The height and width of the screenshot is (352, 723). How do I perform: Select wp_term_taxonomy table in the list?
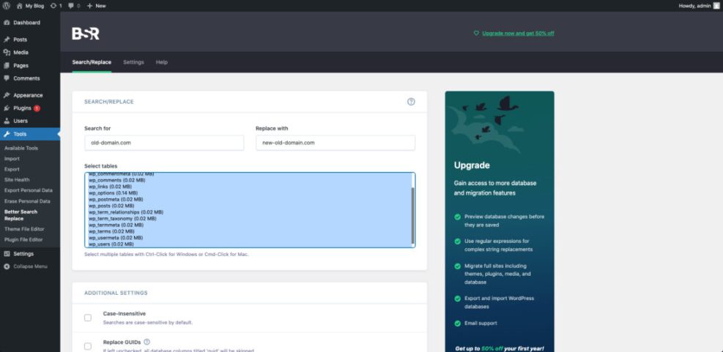249,219
